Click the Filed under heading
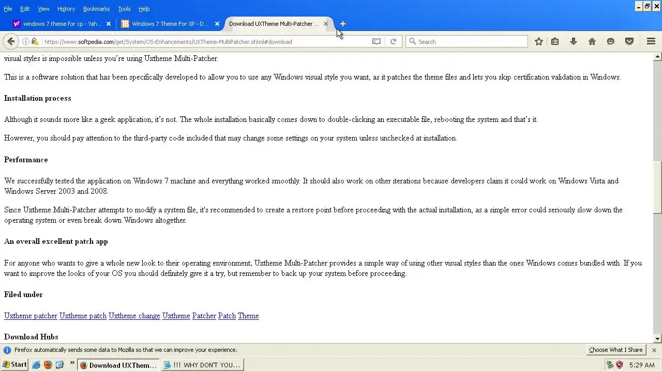Screen dimensions: 662x372 23,295
